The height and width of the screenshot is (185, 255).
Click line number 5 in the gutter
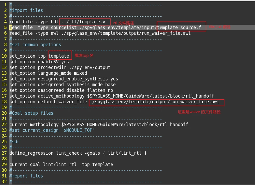point(5,28)
